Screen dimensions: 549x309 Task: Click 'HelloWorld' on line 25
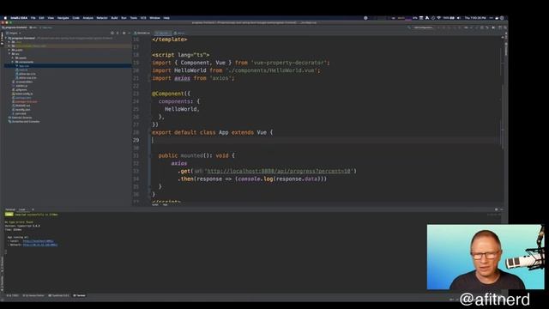click(x=181, y=109)
